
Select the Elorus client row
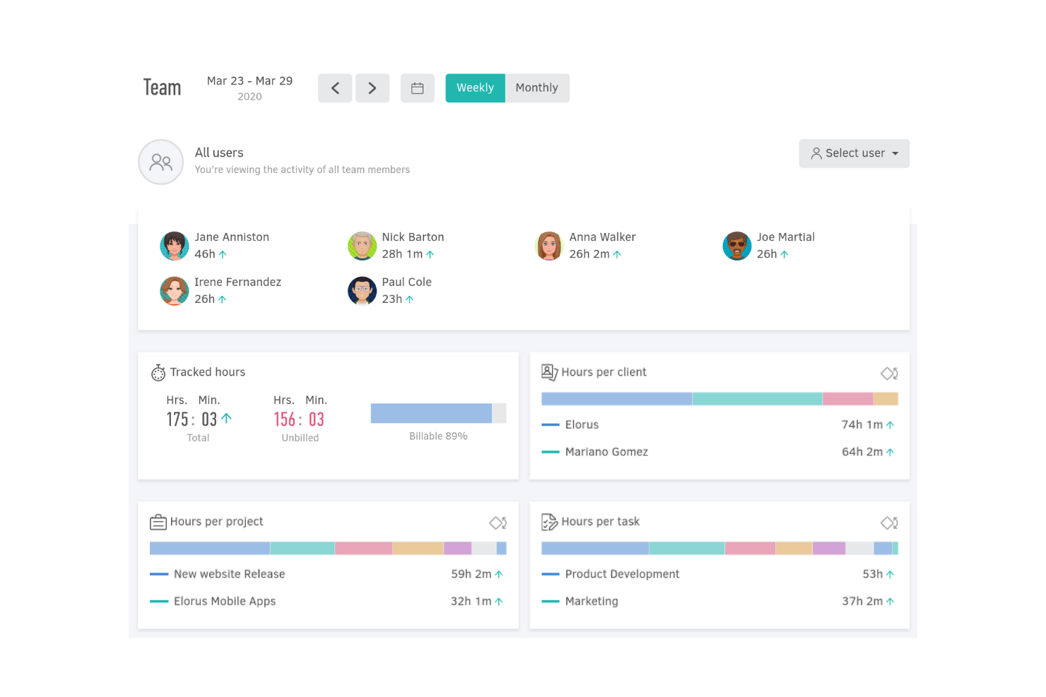tap(719, 425)
